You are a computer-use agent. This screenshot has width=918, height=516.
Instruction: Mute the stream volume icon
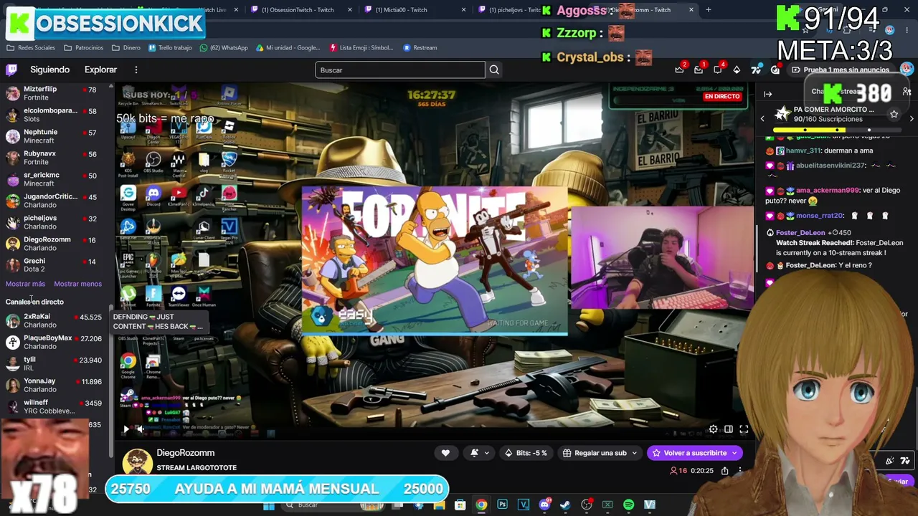coord(141,429)
